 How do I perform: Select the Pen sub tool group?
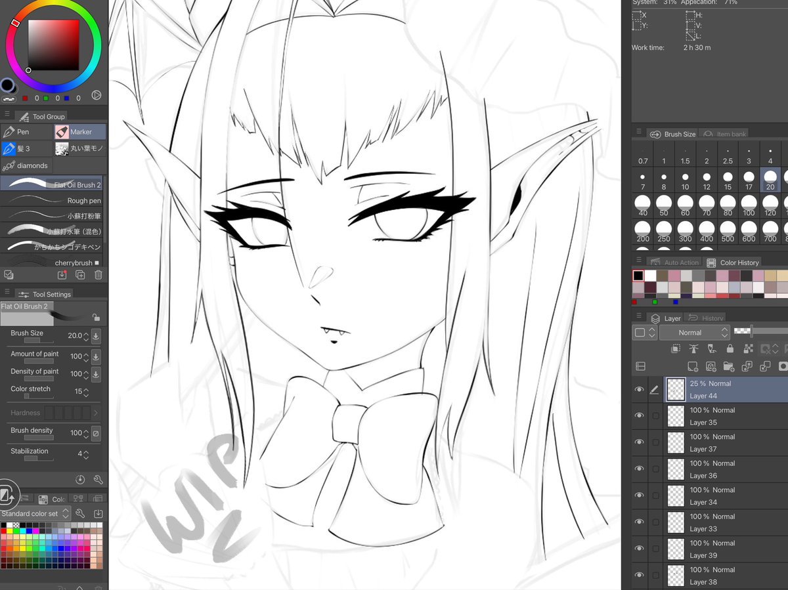pyautogui.click(x=26, y=132)
